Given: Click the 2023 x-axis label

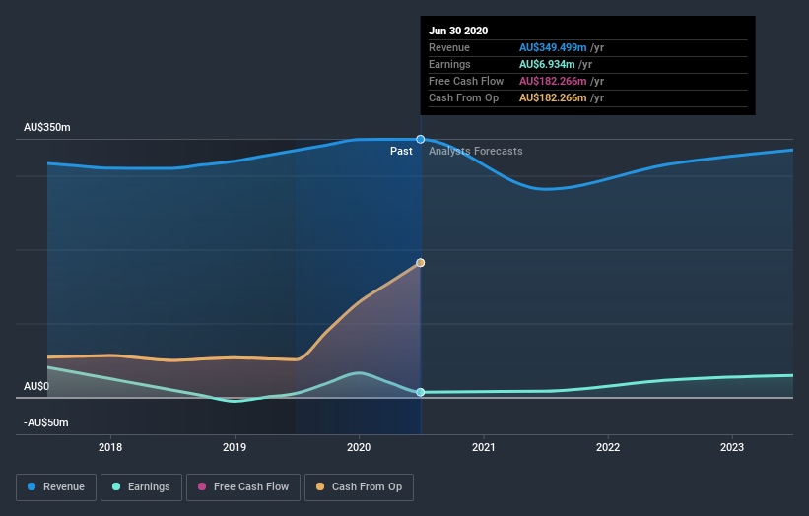Looking at the screenshot, I should click(x=732, y=447).
